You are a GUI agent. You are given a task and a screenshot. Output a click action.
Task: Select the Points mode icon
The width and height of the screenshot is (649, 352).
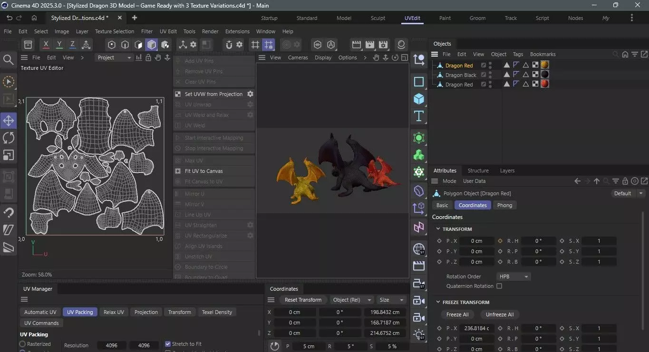pyautogui.click(x=112, y=45)
